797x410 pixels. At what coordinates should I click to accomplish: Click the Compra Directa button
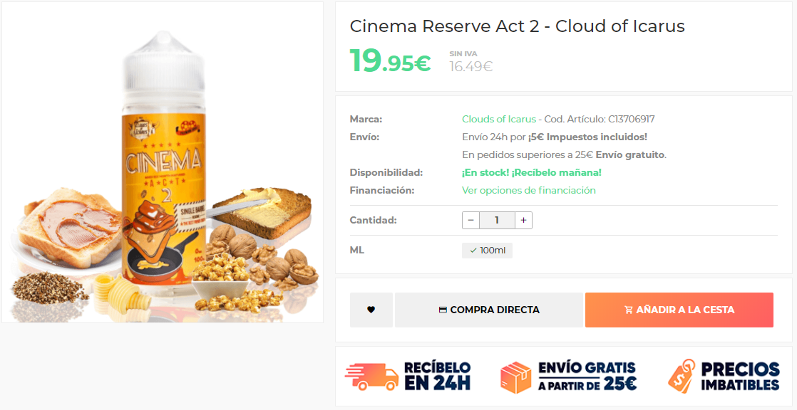(x=489, y=310)
